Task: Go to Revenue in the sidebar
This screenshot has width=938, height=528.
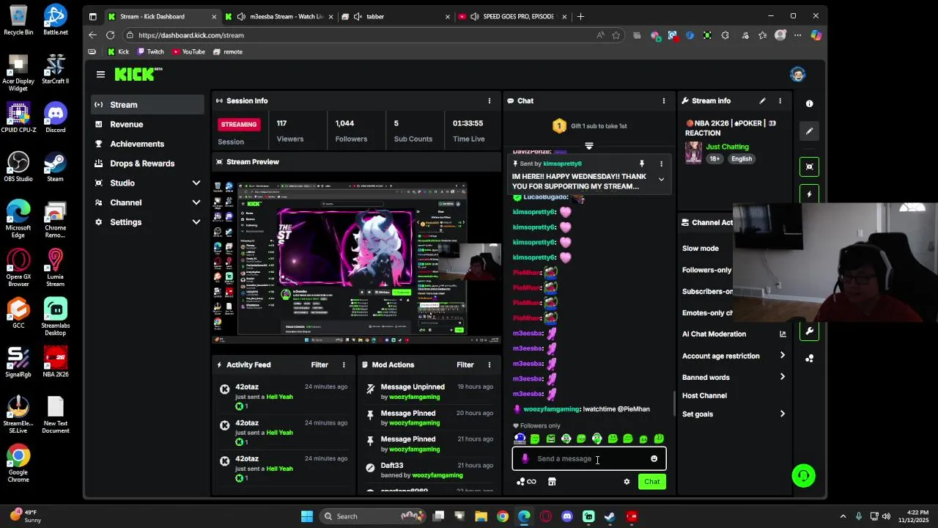Action: 147,125
